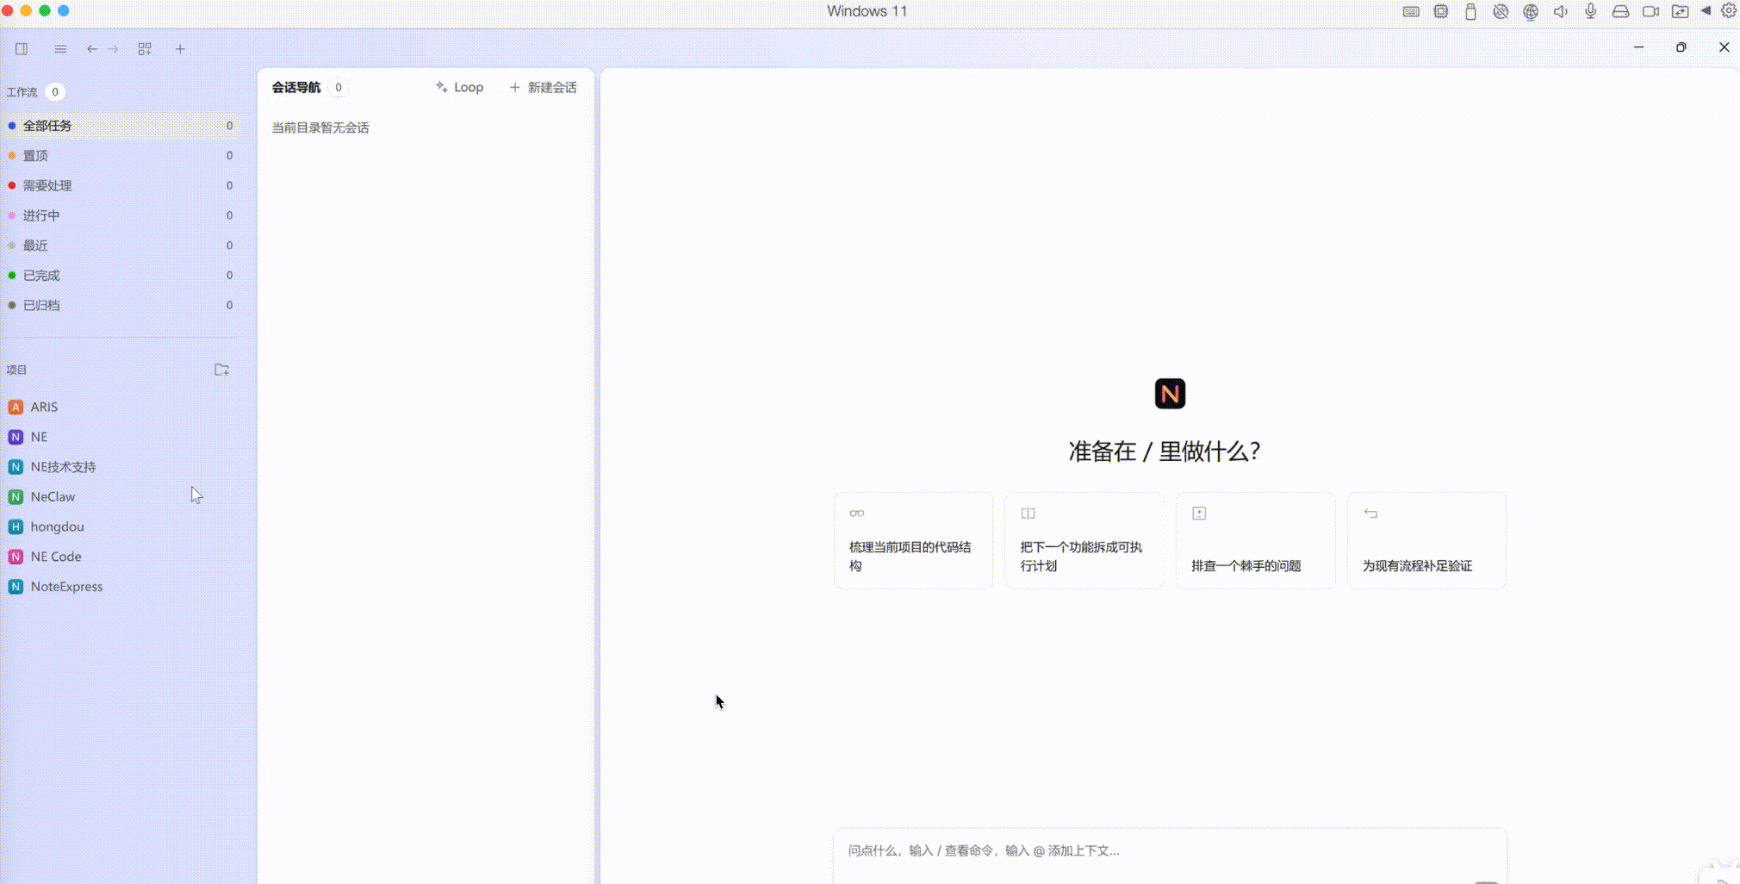Select 已归档 filter
This screenshot has width=1740, height=884.
point(121,305)
